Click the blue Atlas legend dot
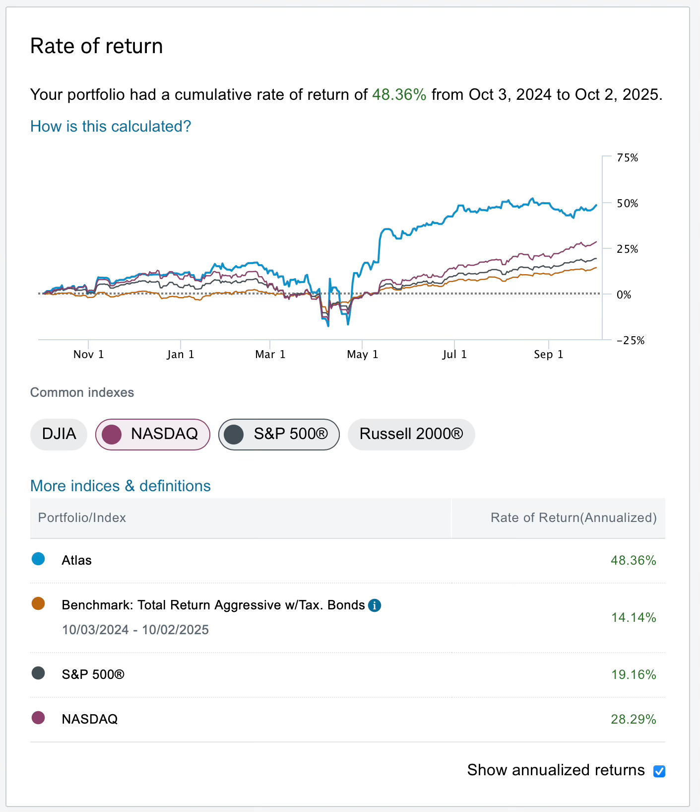 click(38, 559)
